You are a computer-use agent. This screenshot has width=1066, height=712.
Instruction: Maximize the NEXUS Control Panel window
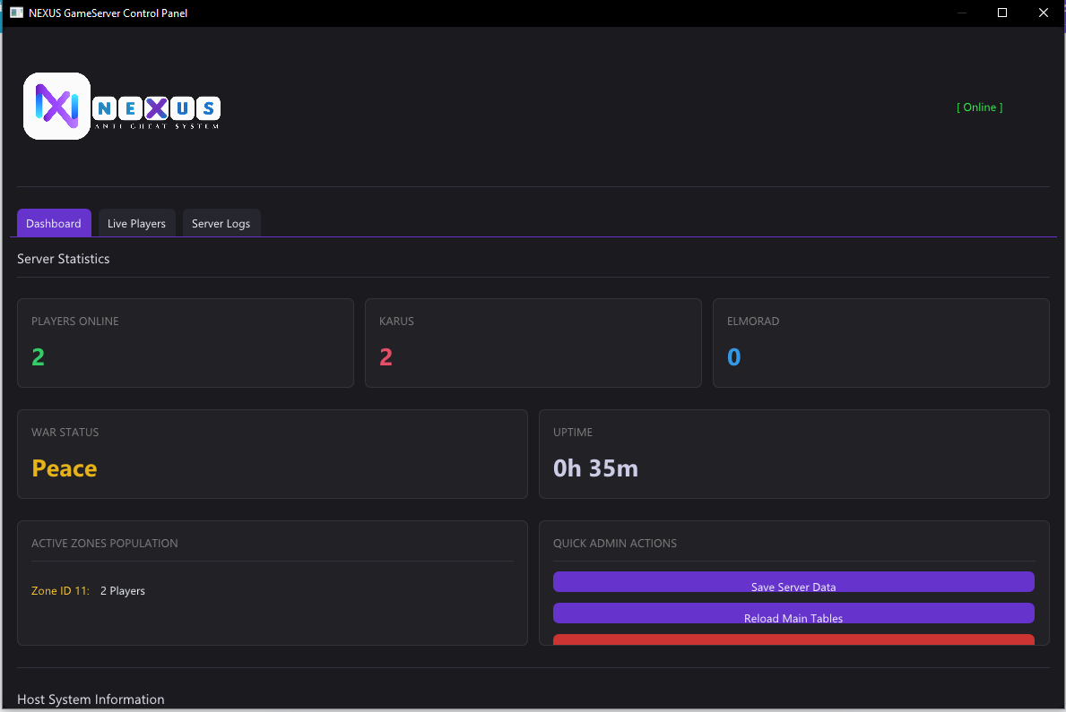(1002, 13)
